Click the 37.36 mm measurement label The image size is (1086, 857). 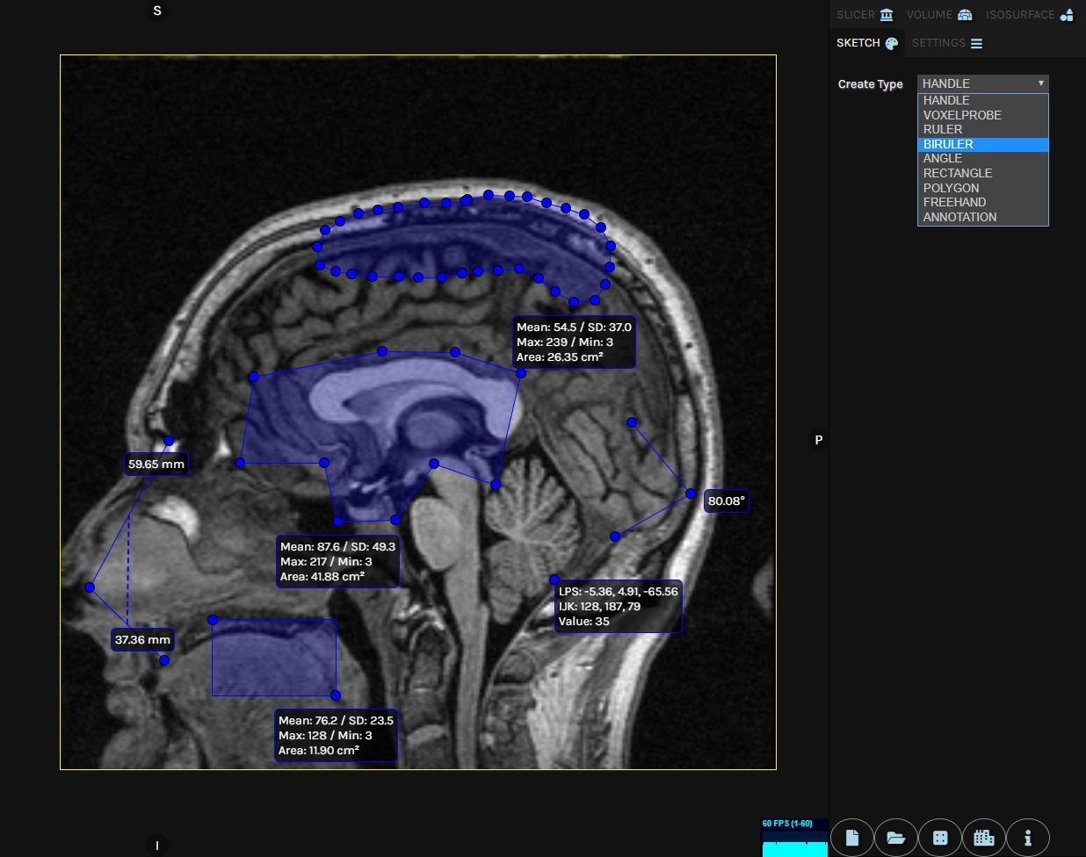point(142,640)
